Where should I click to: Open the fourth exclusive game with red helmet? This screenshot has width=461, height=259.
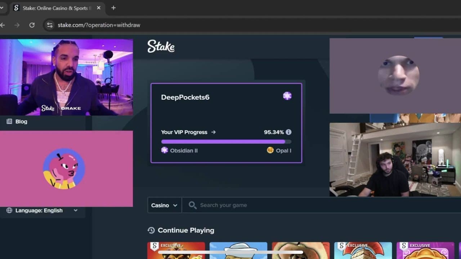point(363,250)
